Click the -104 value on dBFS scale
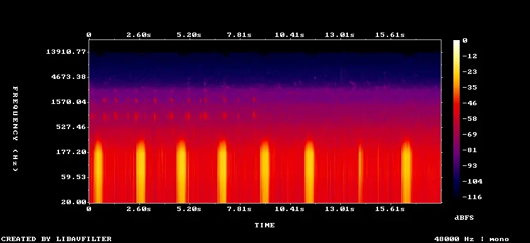This screenshot has width=530, height=243. 472,182
